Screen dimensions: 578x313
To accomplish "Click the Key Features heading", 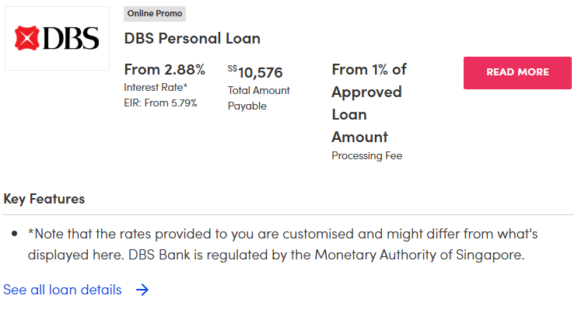I will 44,199.
